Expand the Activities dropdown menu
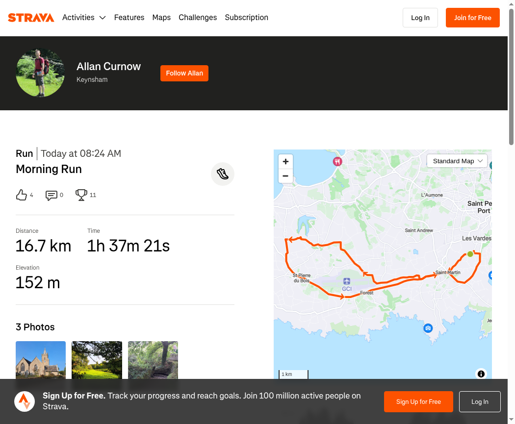515x424 pixels. pyautogui.click(x=84, y=17)
